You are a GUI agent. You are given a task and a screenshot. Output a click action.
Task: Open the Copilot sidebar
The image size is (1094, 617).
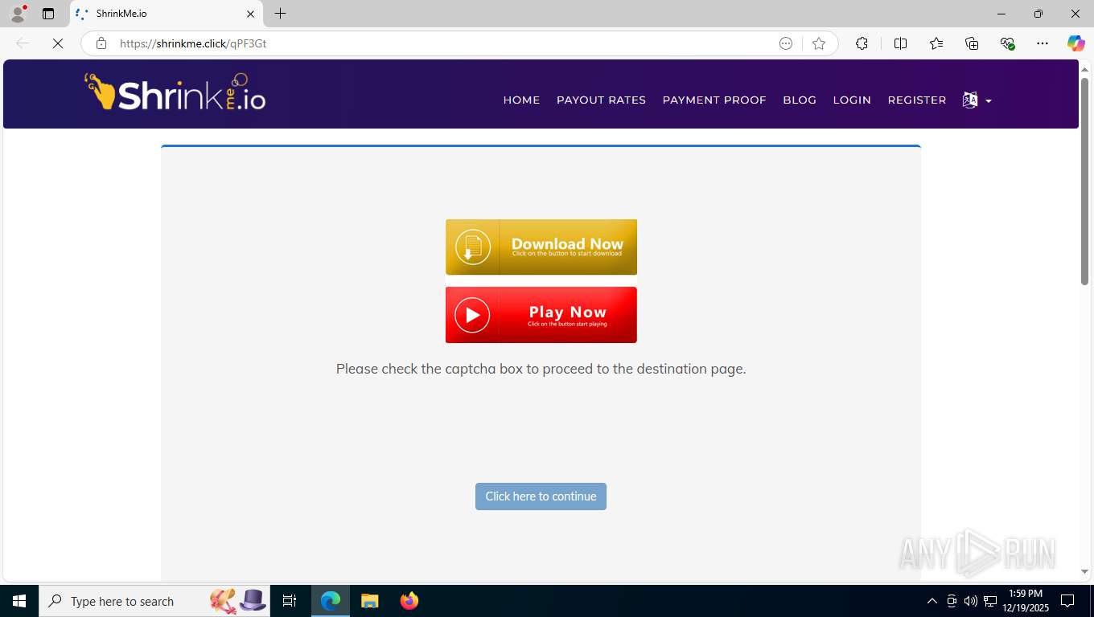click(x=1076, y=43)
